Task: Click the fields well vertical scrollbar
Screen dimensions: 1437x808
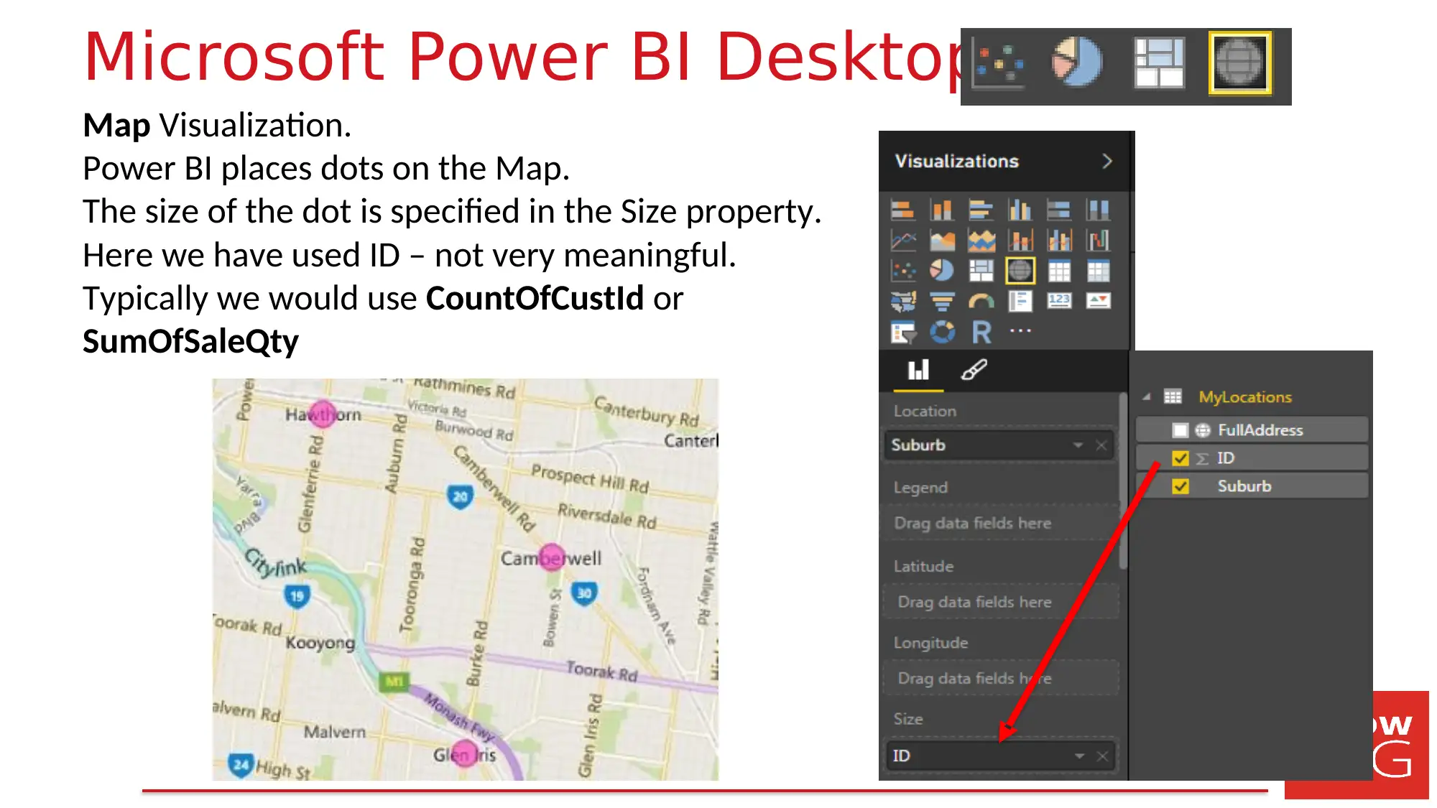Action: (1122, 481)
